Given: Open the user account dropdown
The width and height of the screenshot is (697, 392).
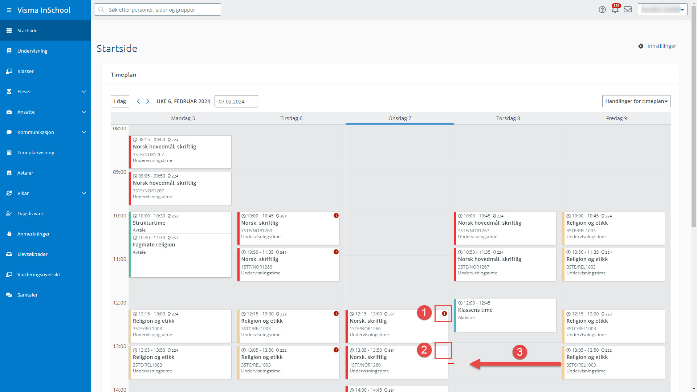Looking at the screenshot, I should point(663,9).
